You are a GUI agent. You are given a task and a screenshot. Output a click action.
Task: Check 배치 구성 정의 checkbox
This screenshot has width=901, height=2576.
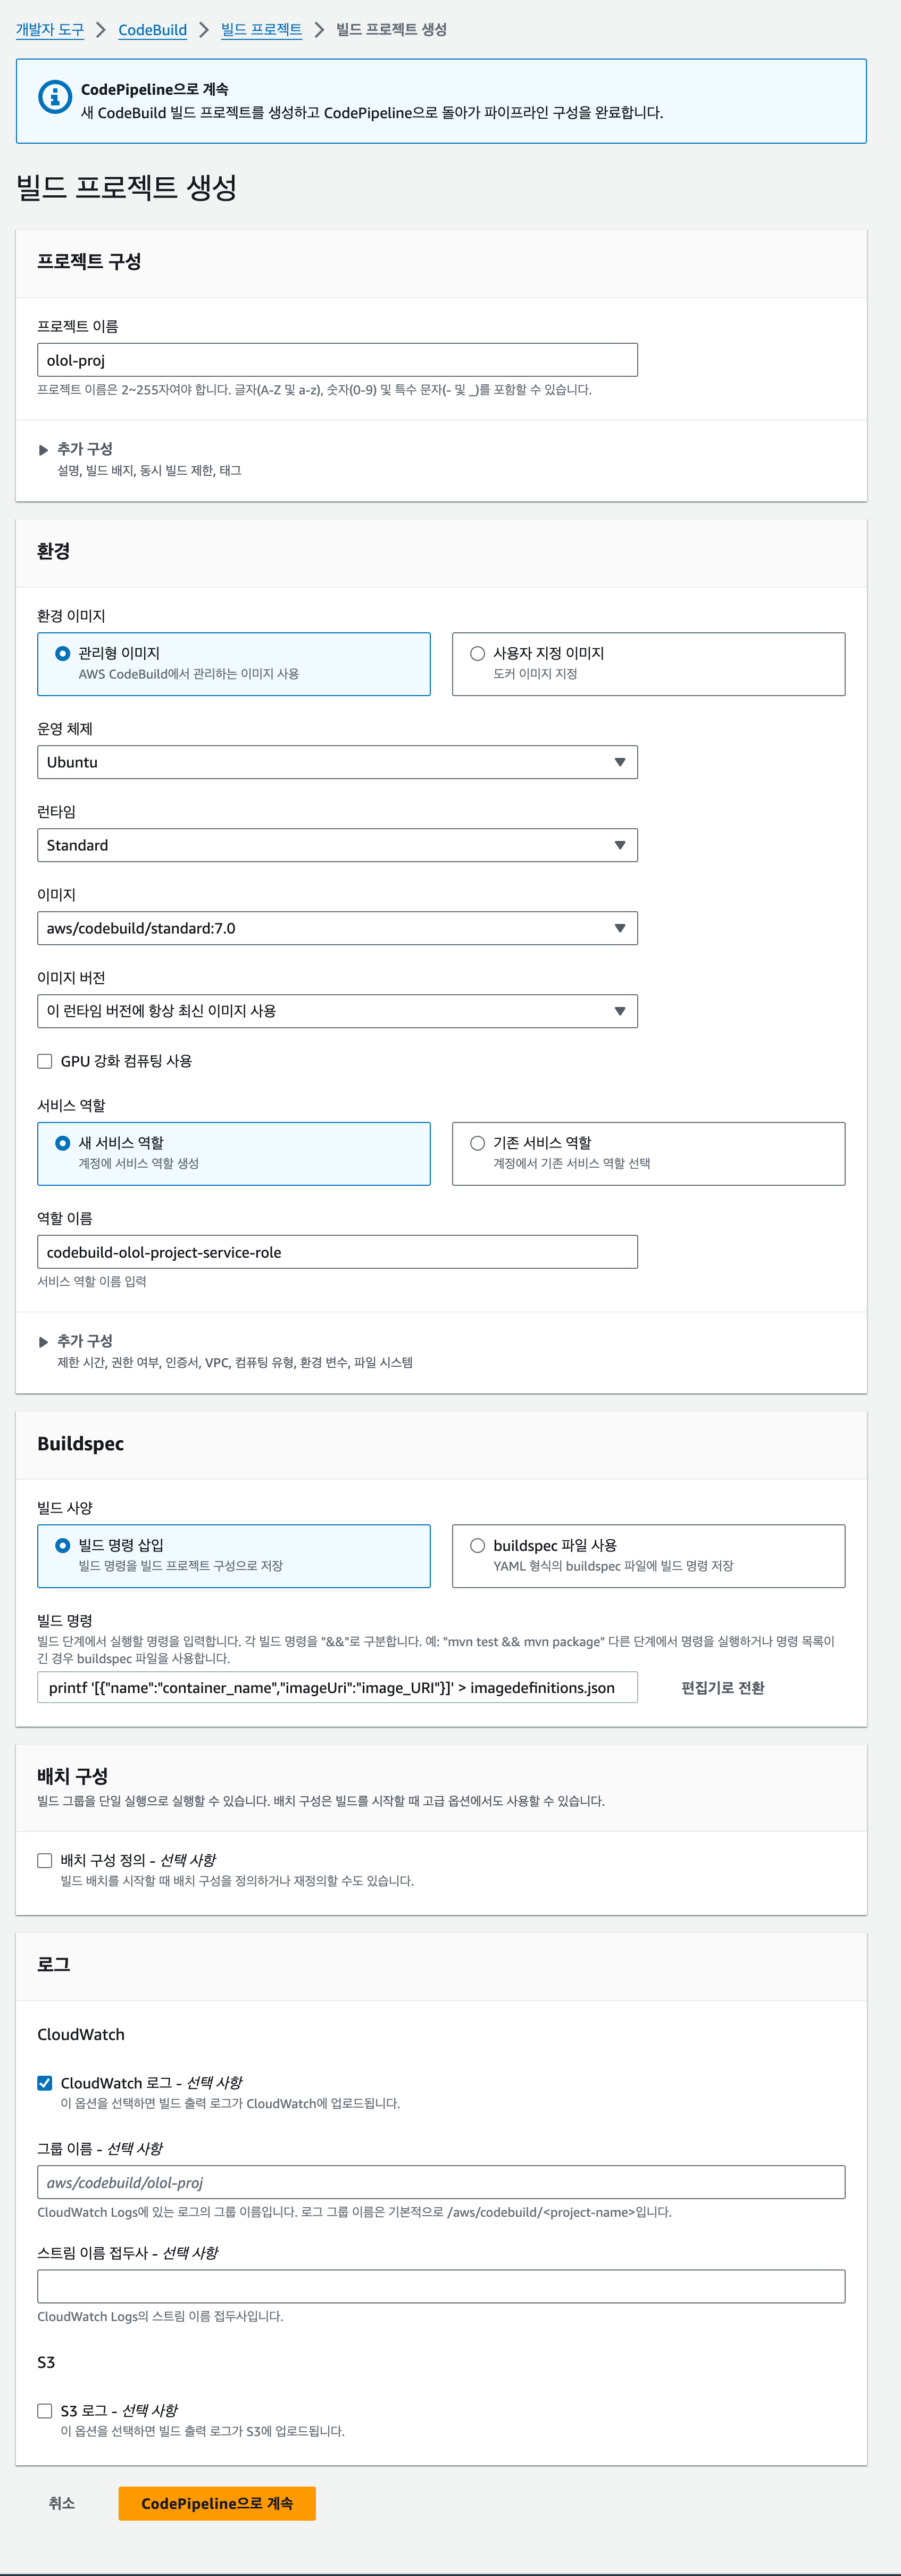(45, 1860)
